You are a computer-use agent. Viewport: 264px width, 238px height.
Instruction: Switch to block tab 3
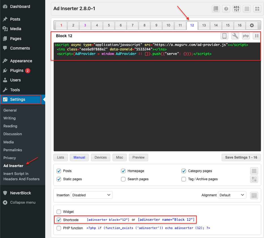[85, 25]
